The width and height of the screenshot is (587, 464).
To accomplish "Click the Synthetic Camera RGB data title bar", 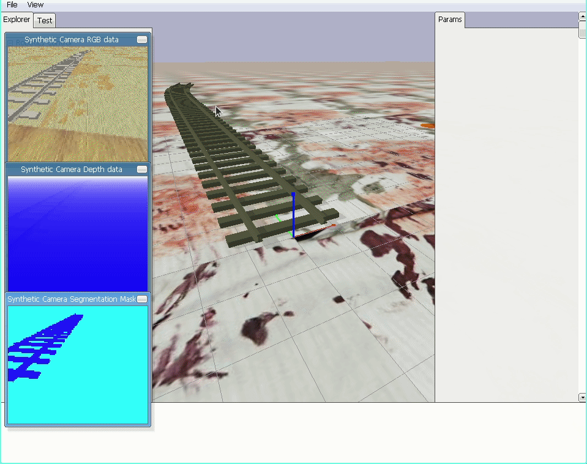I will tap(71, 40).
